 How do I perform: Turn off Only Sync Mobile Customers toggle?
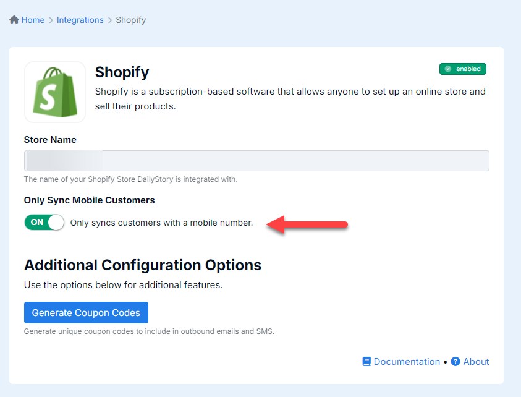point(44,223)
